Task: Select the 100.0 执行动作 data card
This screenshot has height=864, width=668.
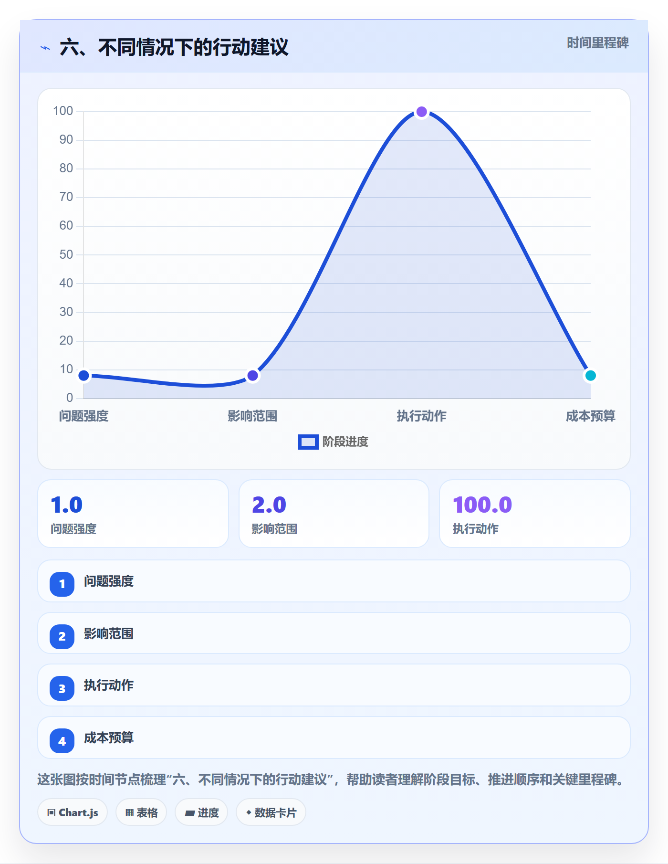Action: click(x=535, y=514)
